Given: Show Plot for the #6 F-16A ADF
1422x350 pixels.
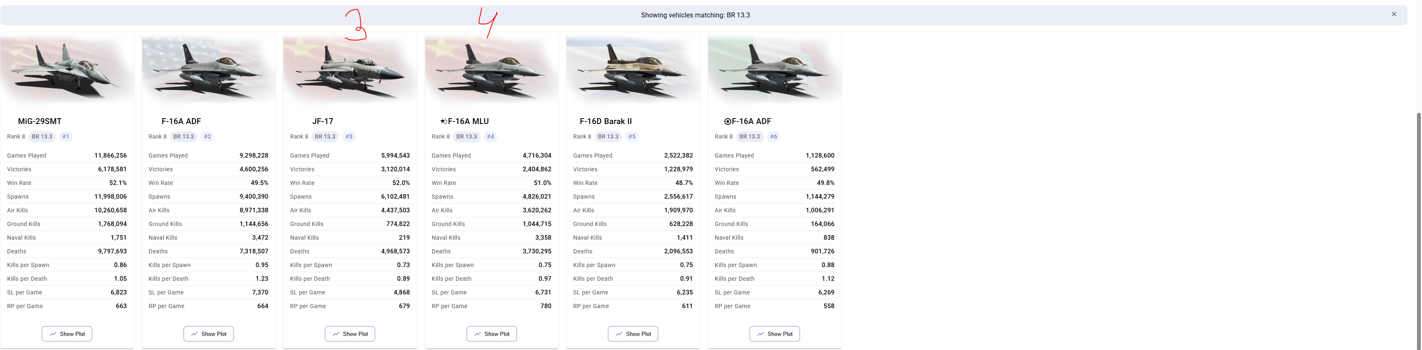Looking at the screenshot, I should pyautogui.click(x=774, y=334).
